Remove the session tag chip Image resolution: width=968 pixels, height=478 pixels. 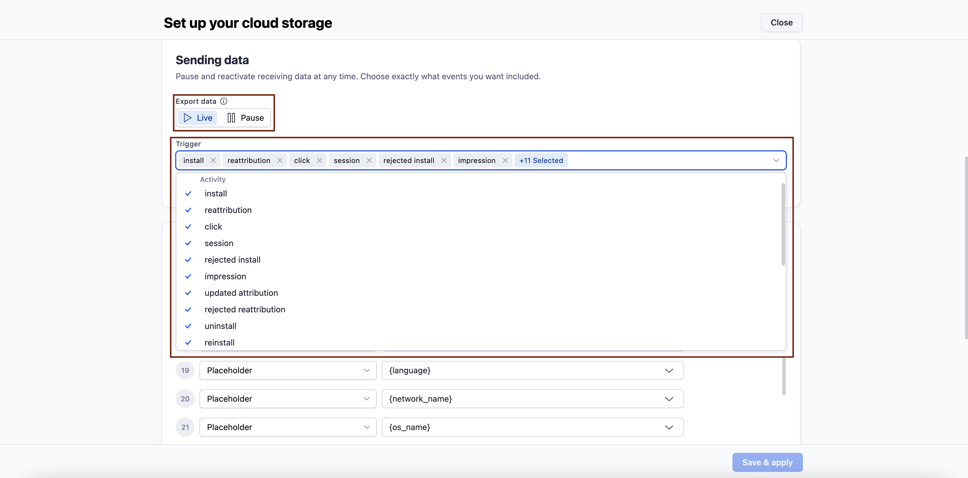[x=369, y=160]
